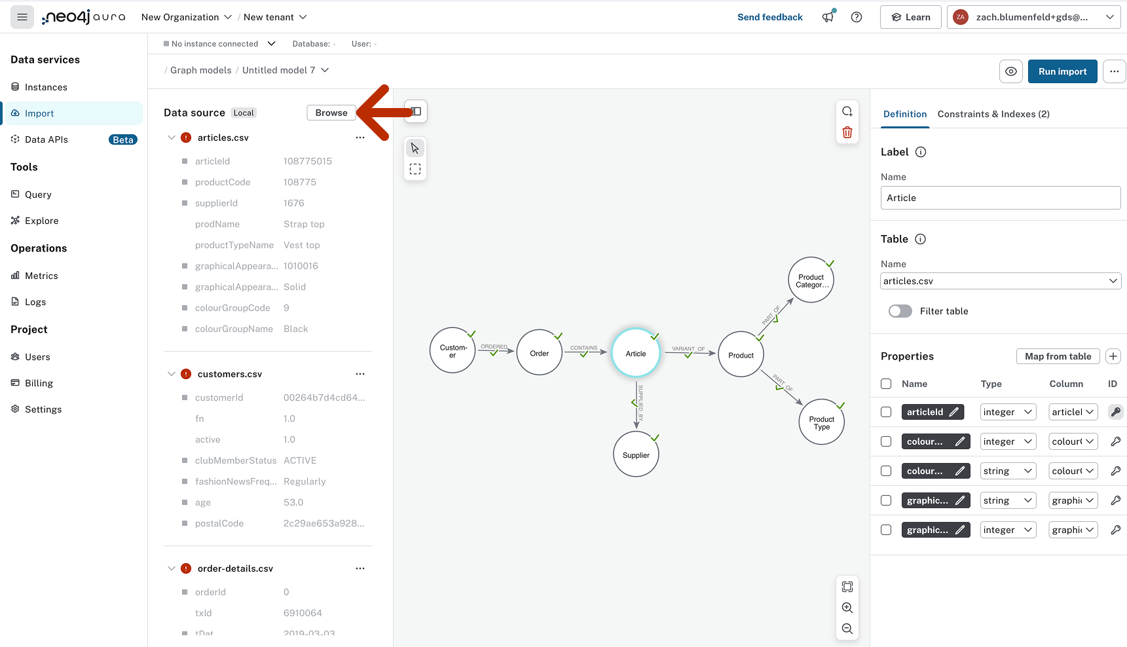
Task: Click the Run import button
Action: point(1062,71)
